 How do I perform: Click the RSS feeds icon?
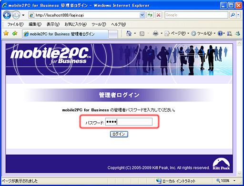[142, 33]
